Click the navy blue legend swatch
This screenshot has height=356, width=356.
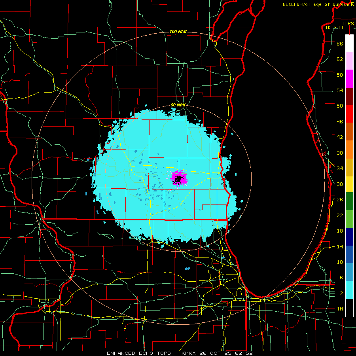[349, 237]
